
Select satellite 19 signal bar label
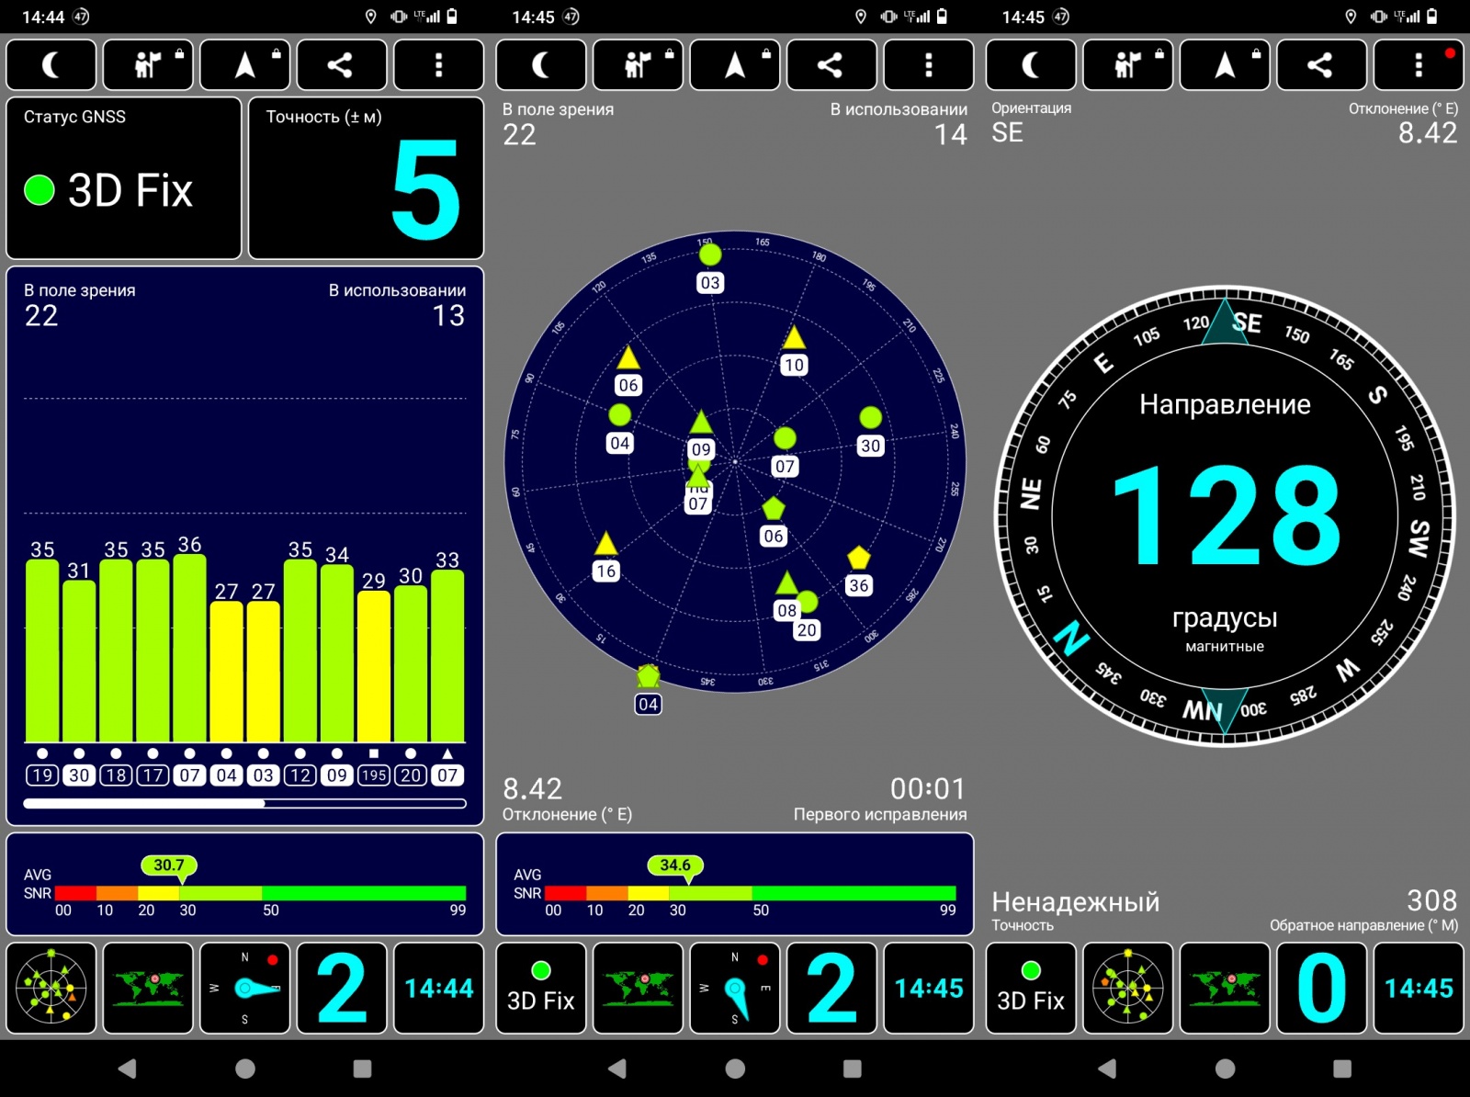tap(42, 775)
